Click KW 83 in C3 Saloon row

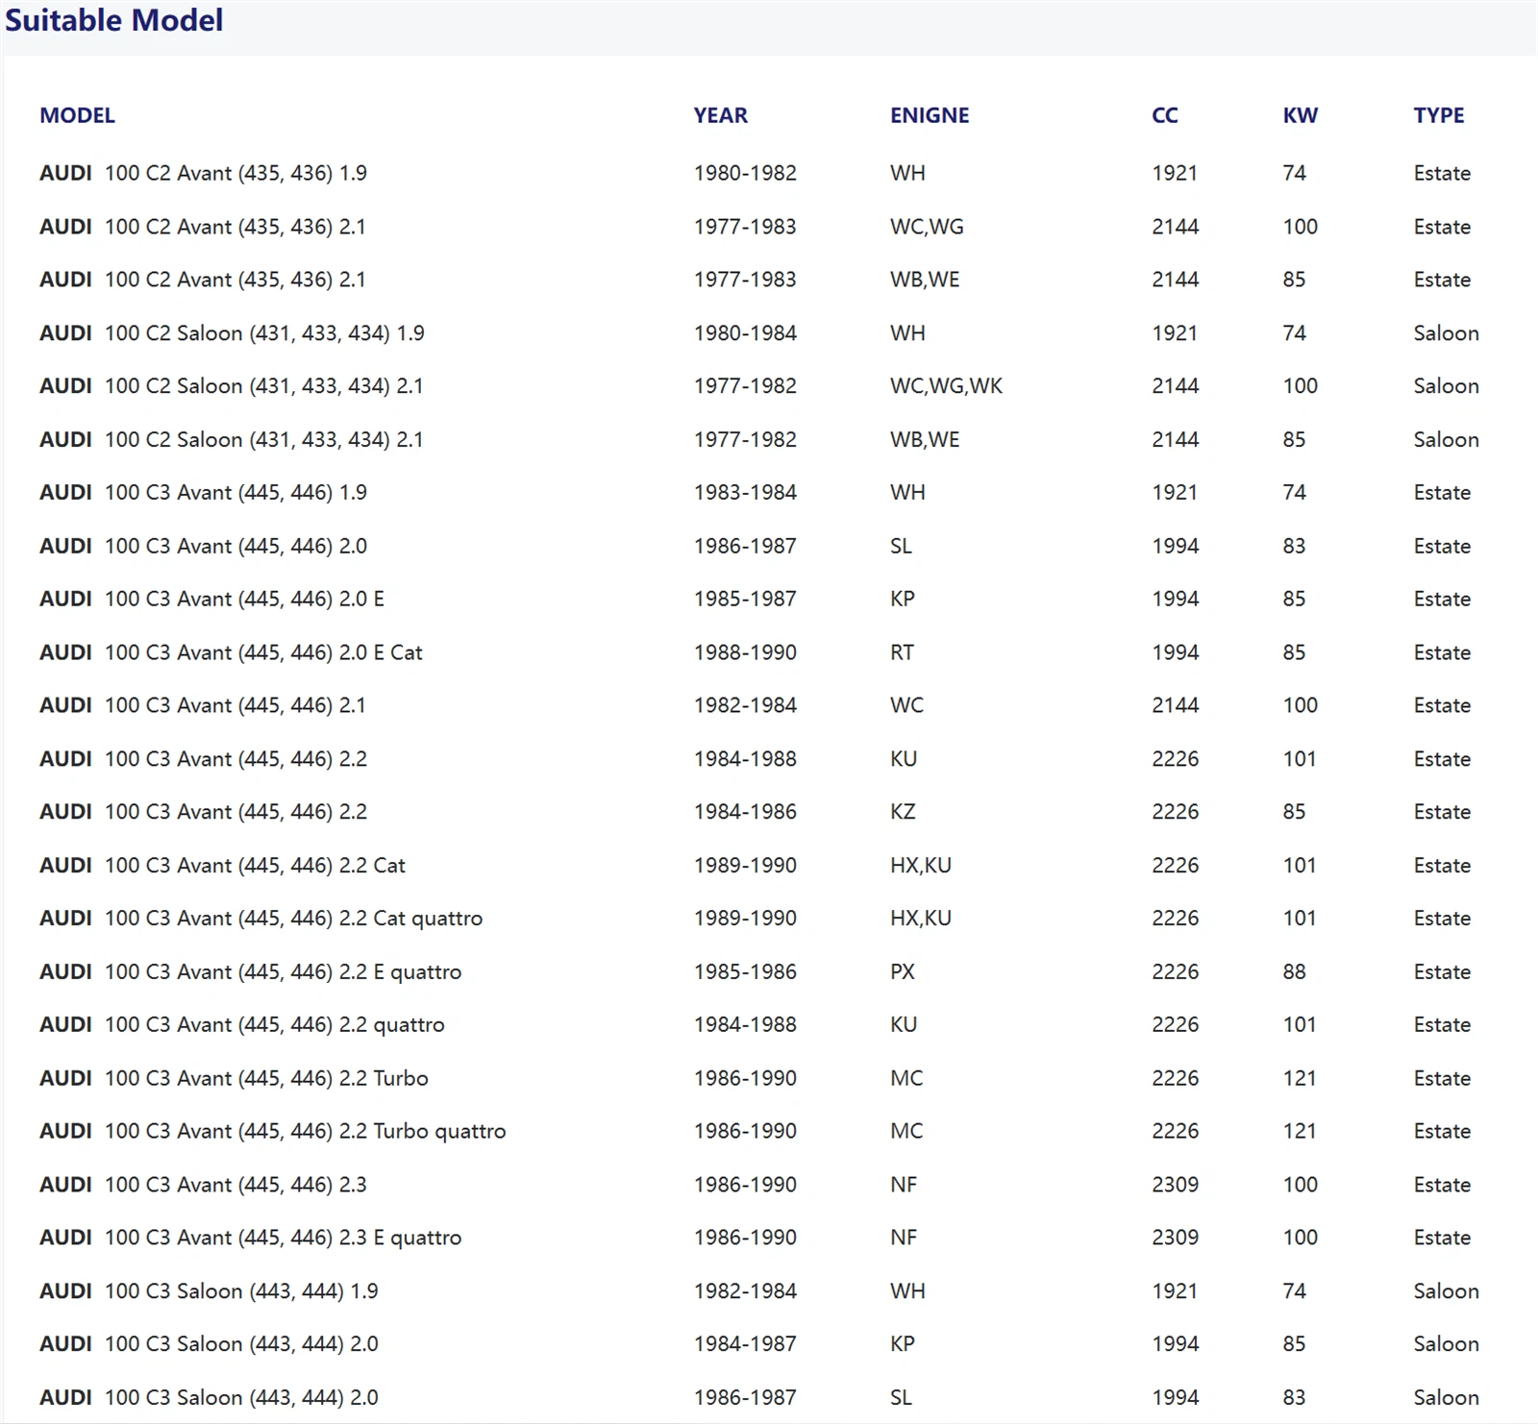1294,1397
